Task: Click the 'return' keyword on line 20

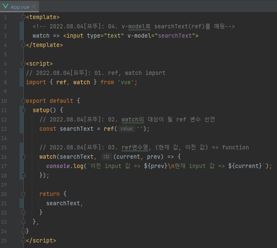Action: pyautogui.click(x=50, y=194)
